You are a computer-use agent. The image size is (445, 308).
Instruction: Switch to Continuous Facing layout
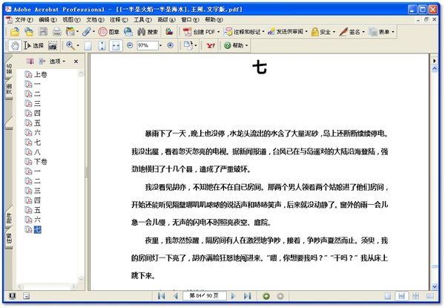click(416, 296)
